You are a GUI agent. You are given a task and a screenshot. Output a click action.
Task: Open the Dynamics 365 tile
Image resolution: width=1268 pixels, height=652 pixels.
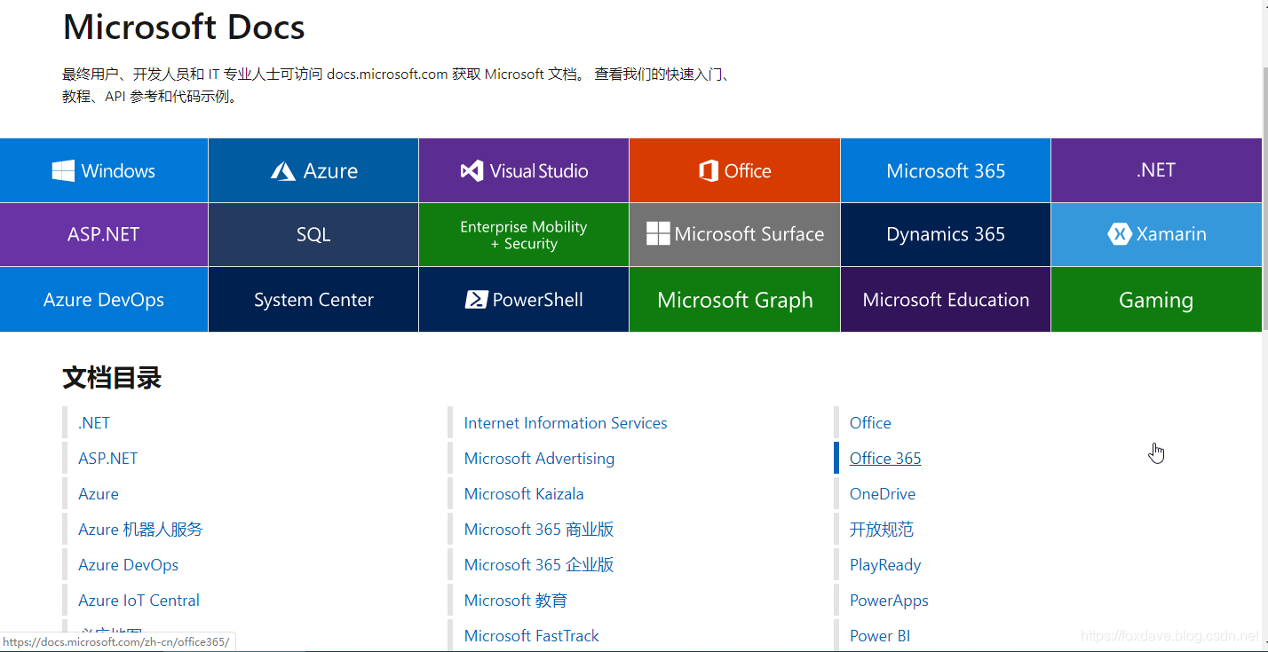(x=946, y=234)
